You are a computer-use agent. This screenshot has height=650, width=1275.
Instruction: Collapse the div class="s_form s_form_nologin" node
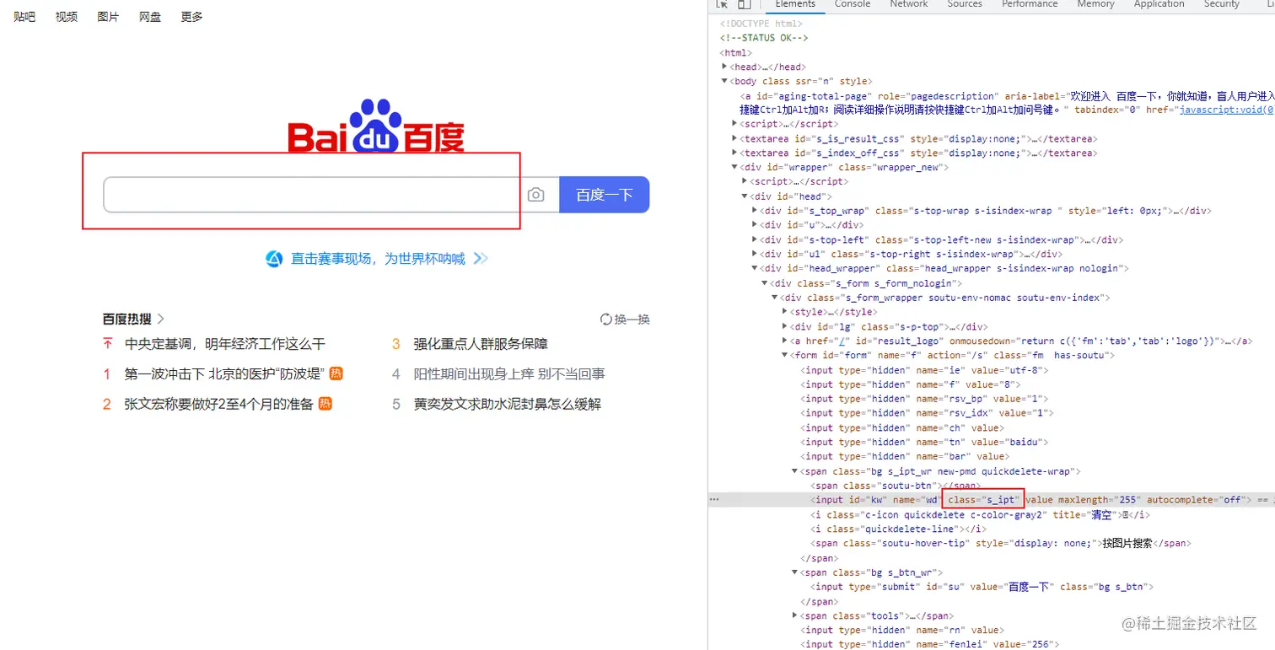pos(765,282)
